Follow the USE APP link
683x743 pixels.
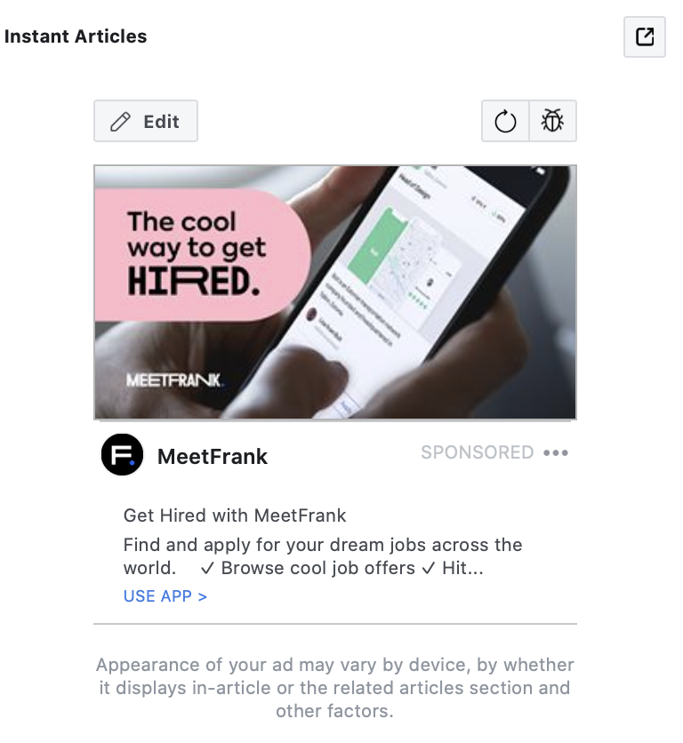160,595
